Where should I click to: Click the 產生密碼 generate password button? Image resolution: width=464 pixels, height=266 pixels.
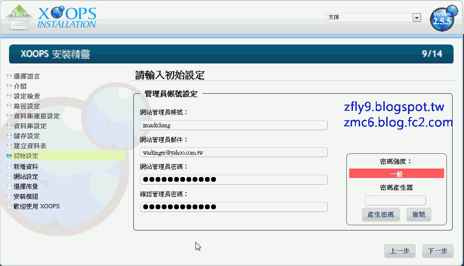point(381,214)
